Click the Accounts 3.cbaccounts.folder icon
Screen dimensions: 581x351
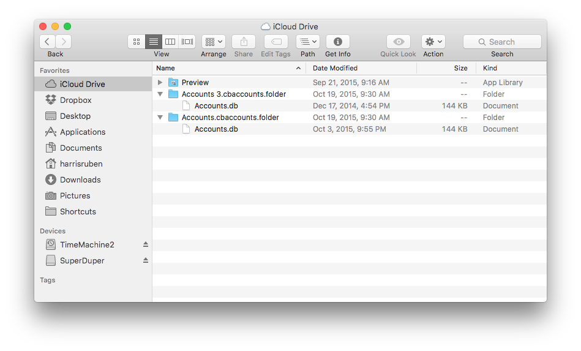pyautogui.click(x=173, y=94)
